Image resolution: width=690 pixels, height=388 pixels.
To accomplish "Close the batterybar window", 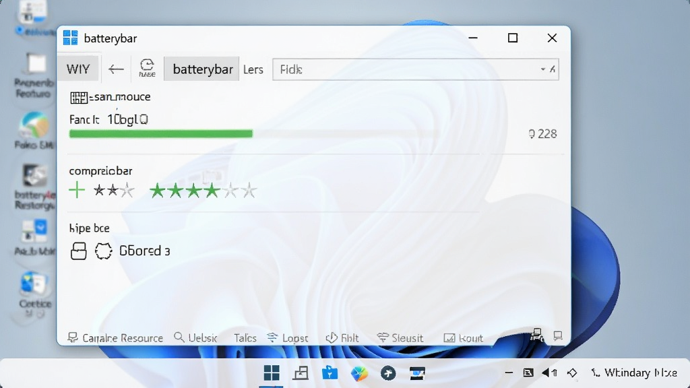I will (x=553, y=38).
